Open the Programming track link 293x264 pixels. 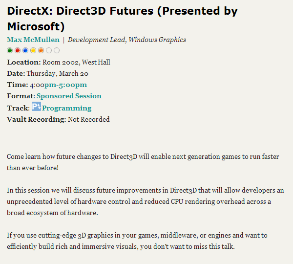pyautogui.click(x=67, y=108)
